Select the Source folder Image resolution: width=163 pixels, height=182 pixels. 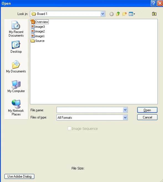click(x=38, y=41)
